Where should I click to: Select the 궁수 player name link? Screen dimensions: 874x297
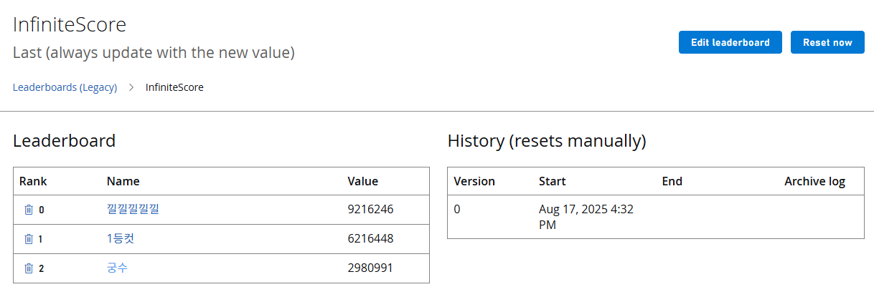pyautogui.click(x=117, y=268)
